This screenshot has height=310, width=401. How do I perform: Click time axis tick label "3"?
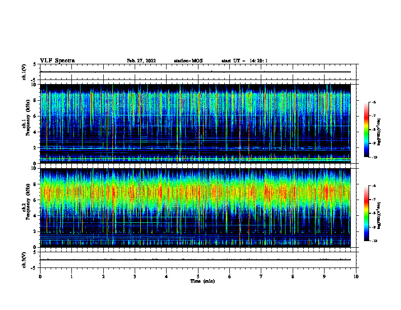coord(135,277)
